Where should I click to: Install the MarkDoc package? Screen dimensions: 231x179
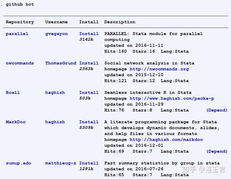89,122
